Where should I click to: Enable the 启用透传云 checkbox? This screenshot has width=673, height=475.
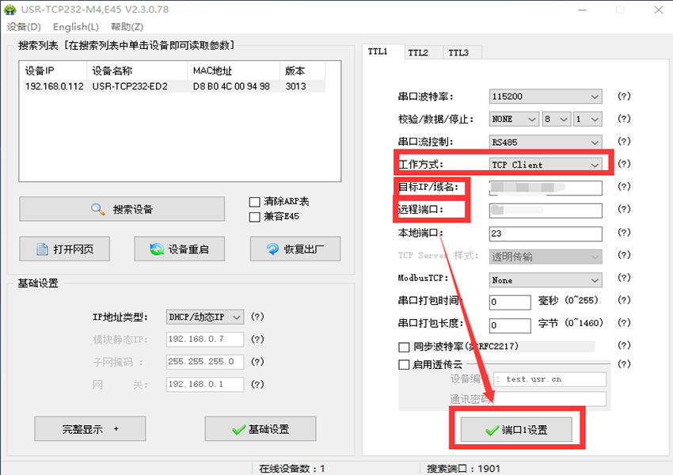click(404, 364)
